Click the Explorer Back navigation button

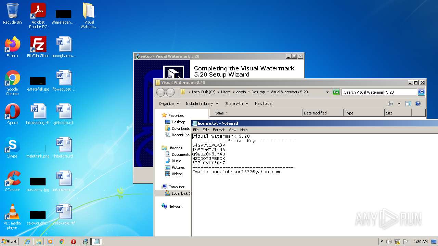tap(160, 92)
